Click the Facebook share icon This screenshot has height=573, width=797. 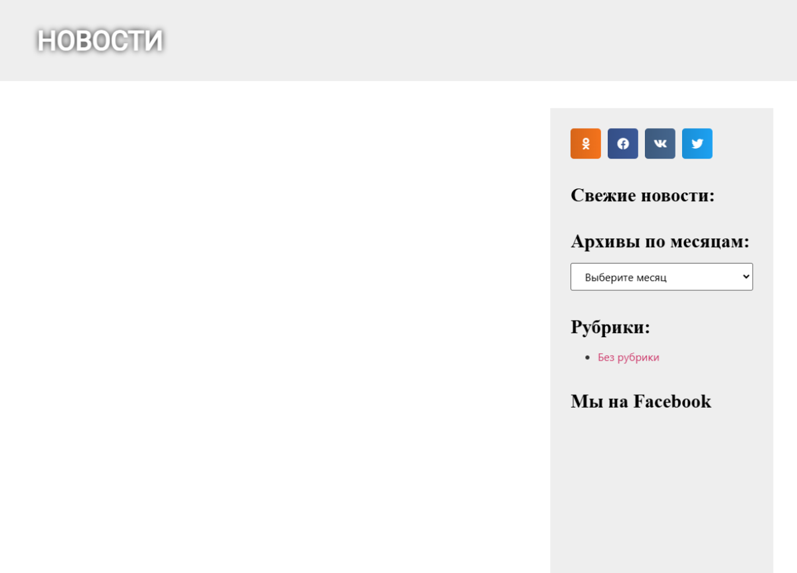(x=622, y=143)
